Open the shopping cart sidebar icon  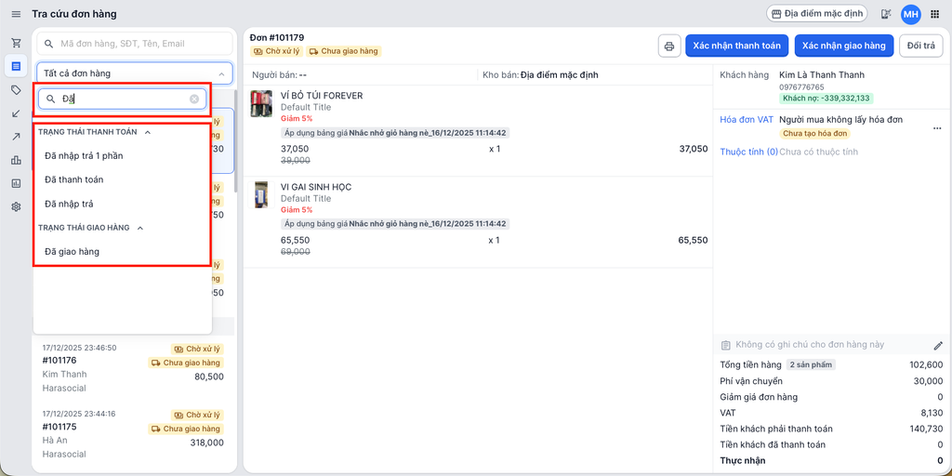coord(16,43)
